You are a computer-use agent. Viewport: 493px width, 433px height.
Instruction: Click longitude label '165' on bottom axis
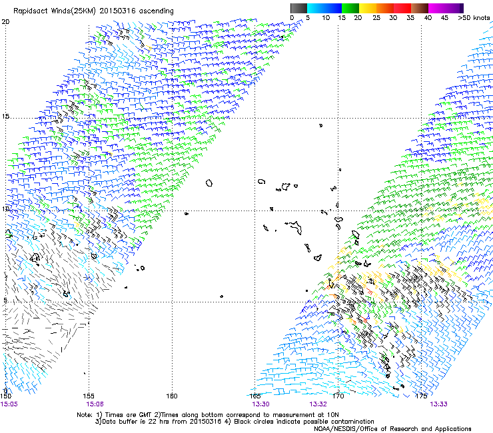[255, 396]
